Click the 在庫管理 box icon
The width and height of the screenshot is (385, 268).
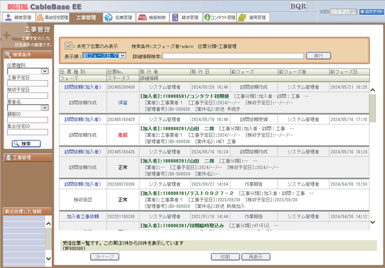coord(109,18)
